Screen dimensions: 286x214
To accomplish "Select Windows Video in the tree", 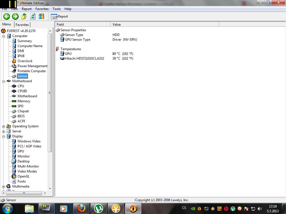I will tap(29, 141).
